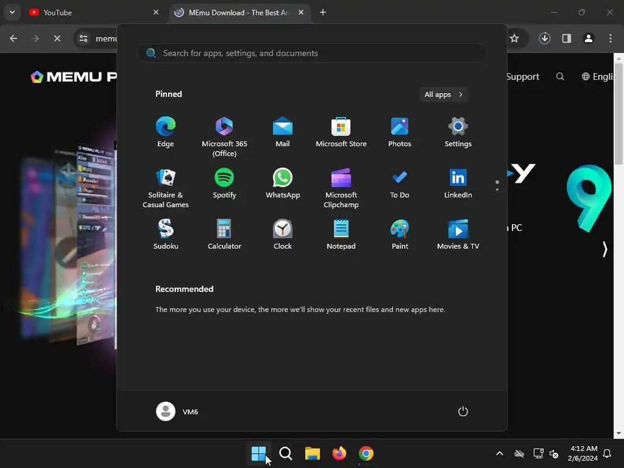
Task: Open the notifications bell
Action: tap(607, 453)
